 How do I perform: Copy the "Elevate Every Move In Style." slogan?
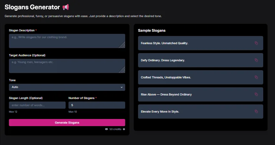click(256, 112)
